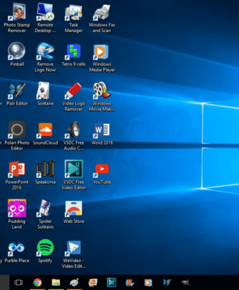This screenshot has width=239, height=290.
Task: Switch to Google Chrome in the taskbar
Action: coord(37,282)
